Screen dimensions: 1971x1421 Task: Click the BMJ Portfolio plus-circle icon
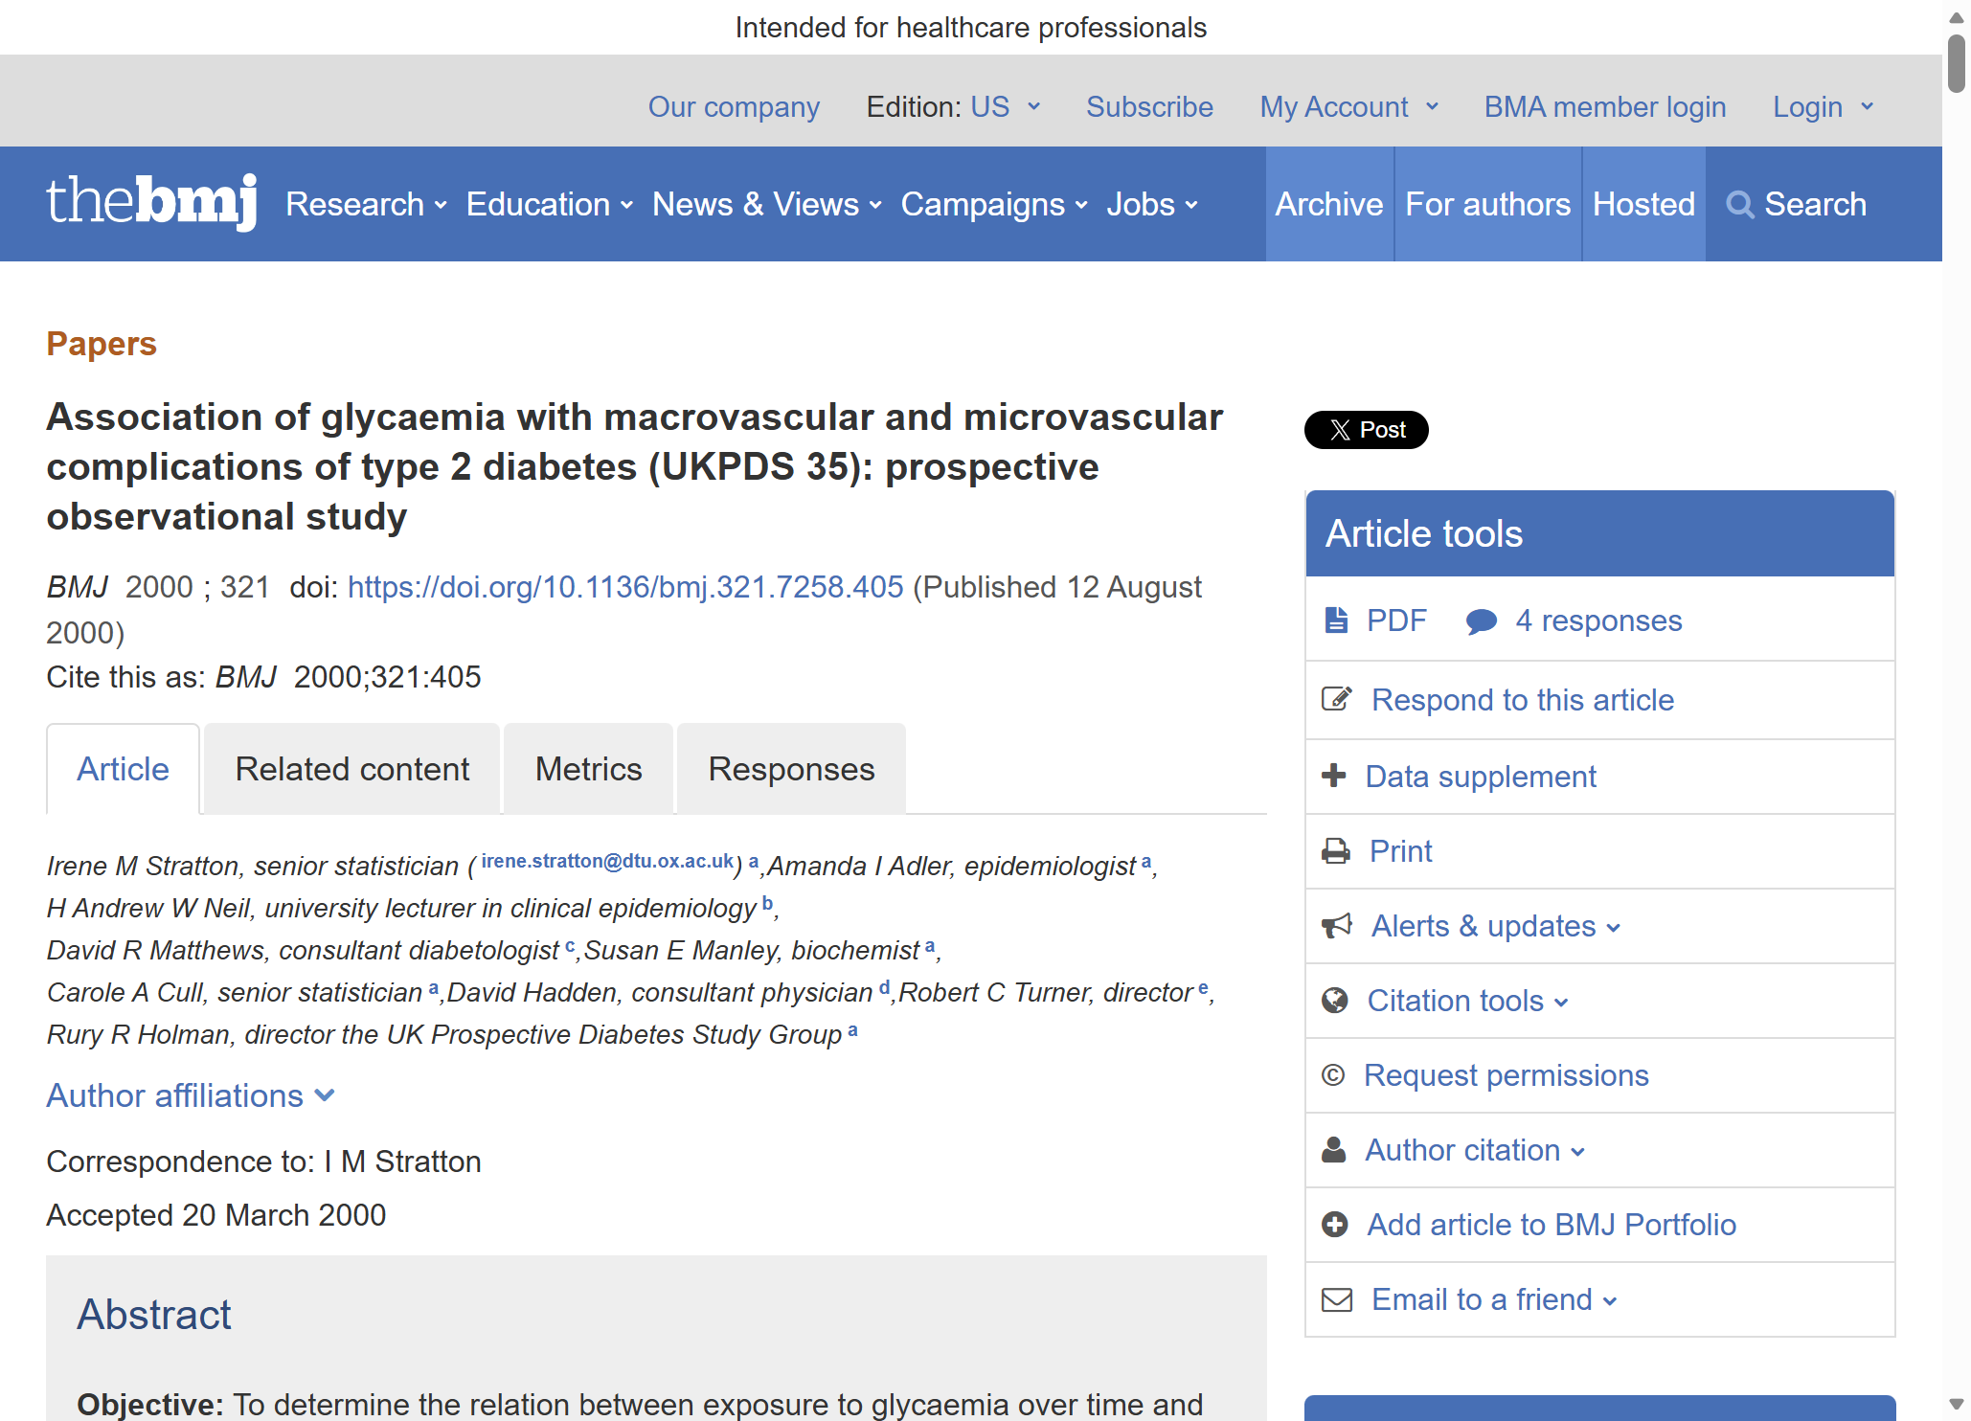[1334, 1224]
